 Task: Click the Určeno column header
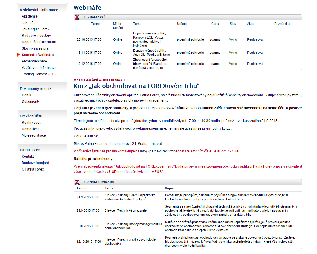point(182,24)
